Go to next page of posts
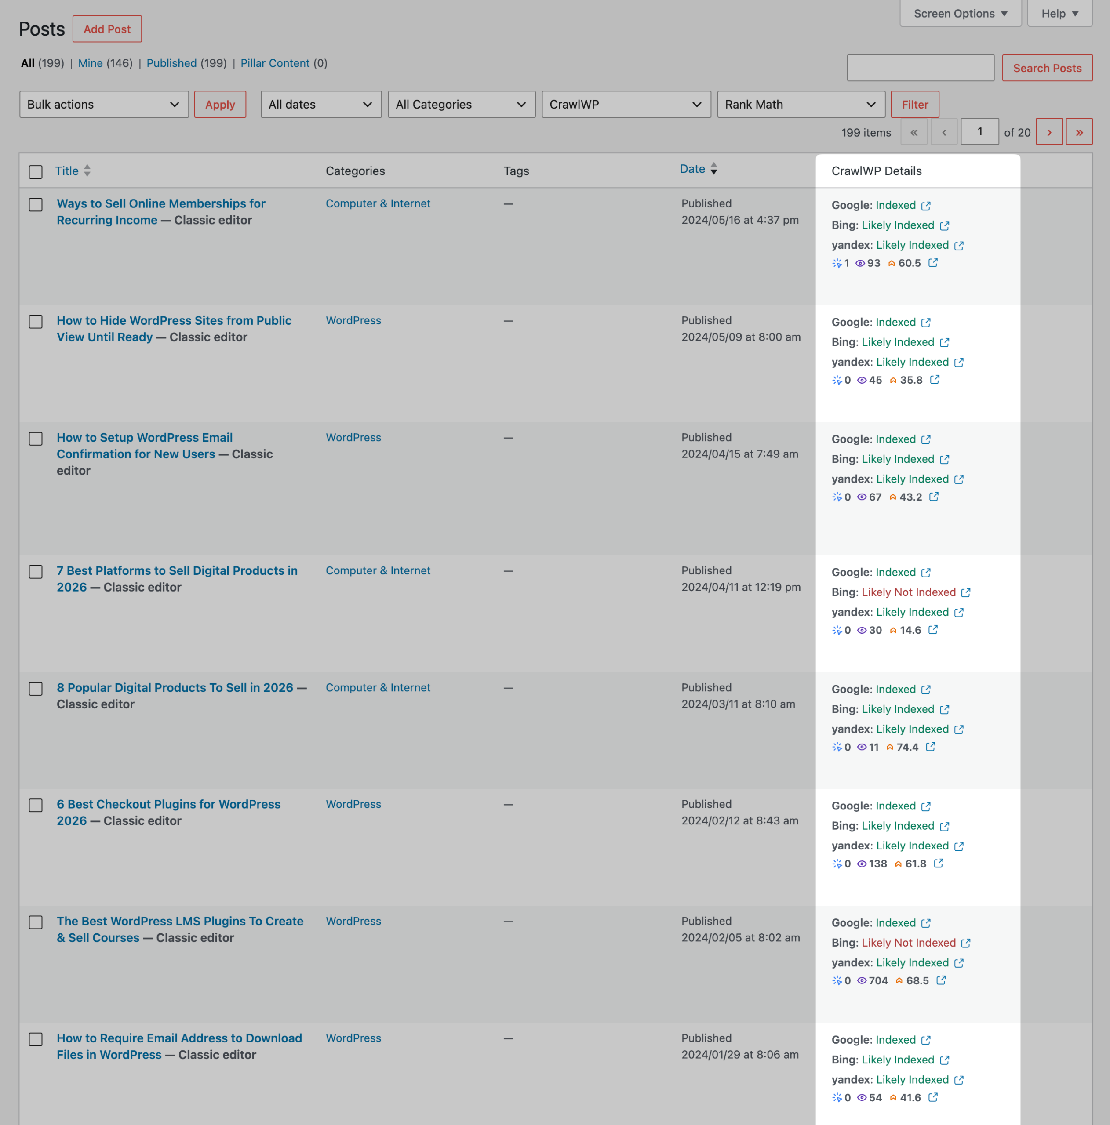Image resolution: width=1110 pixels, height=1125 pixels. pyautogui.click(x=1049, y=132)
